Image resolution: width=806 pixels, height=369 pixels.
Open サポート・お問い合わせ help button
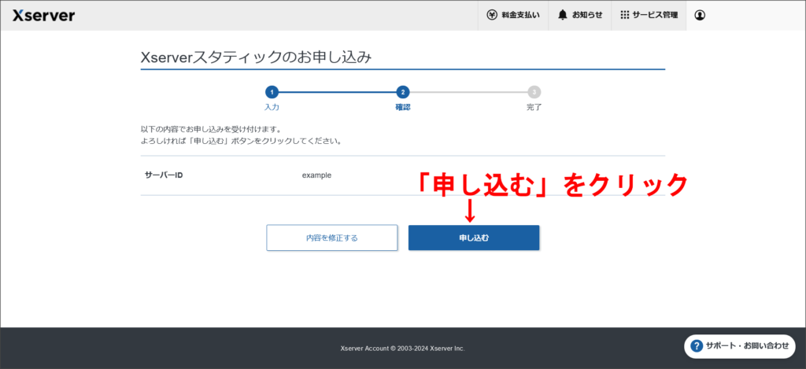pyautogui.click(x=740, y=346)
